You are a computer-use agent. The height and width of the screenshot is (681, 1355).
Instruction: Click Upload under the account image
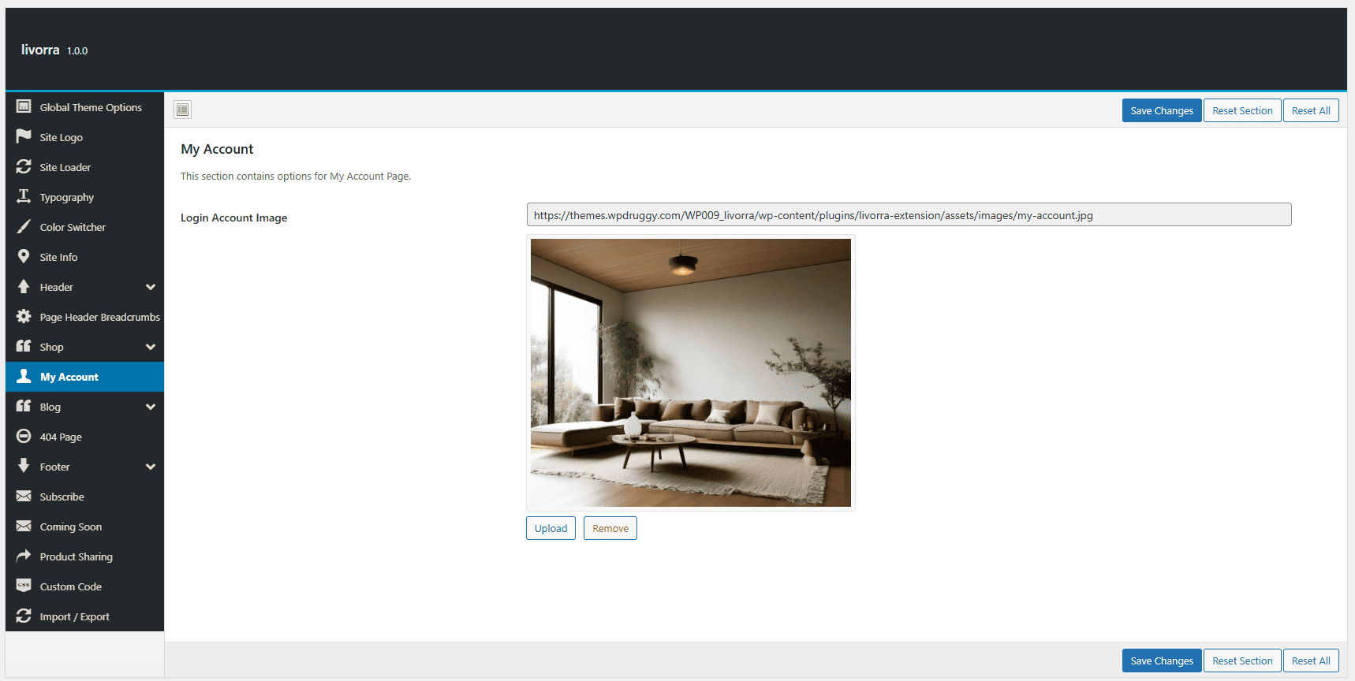pos(551,528)
